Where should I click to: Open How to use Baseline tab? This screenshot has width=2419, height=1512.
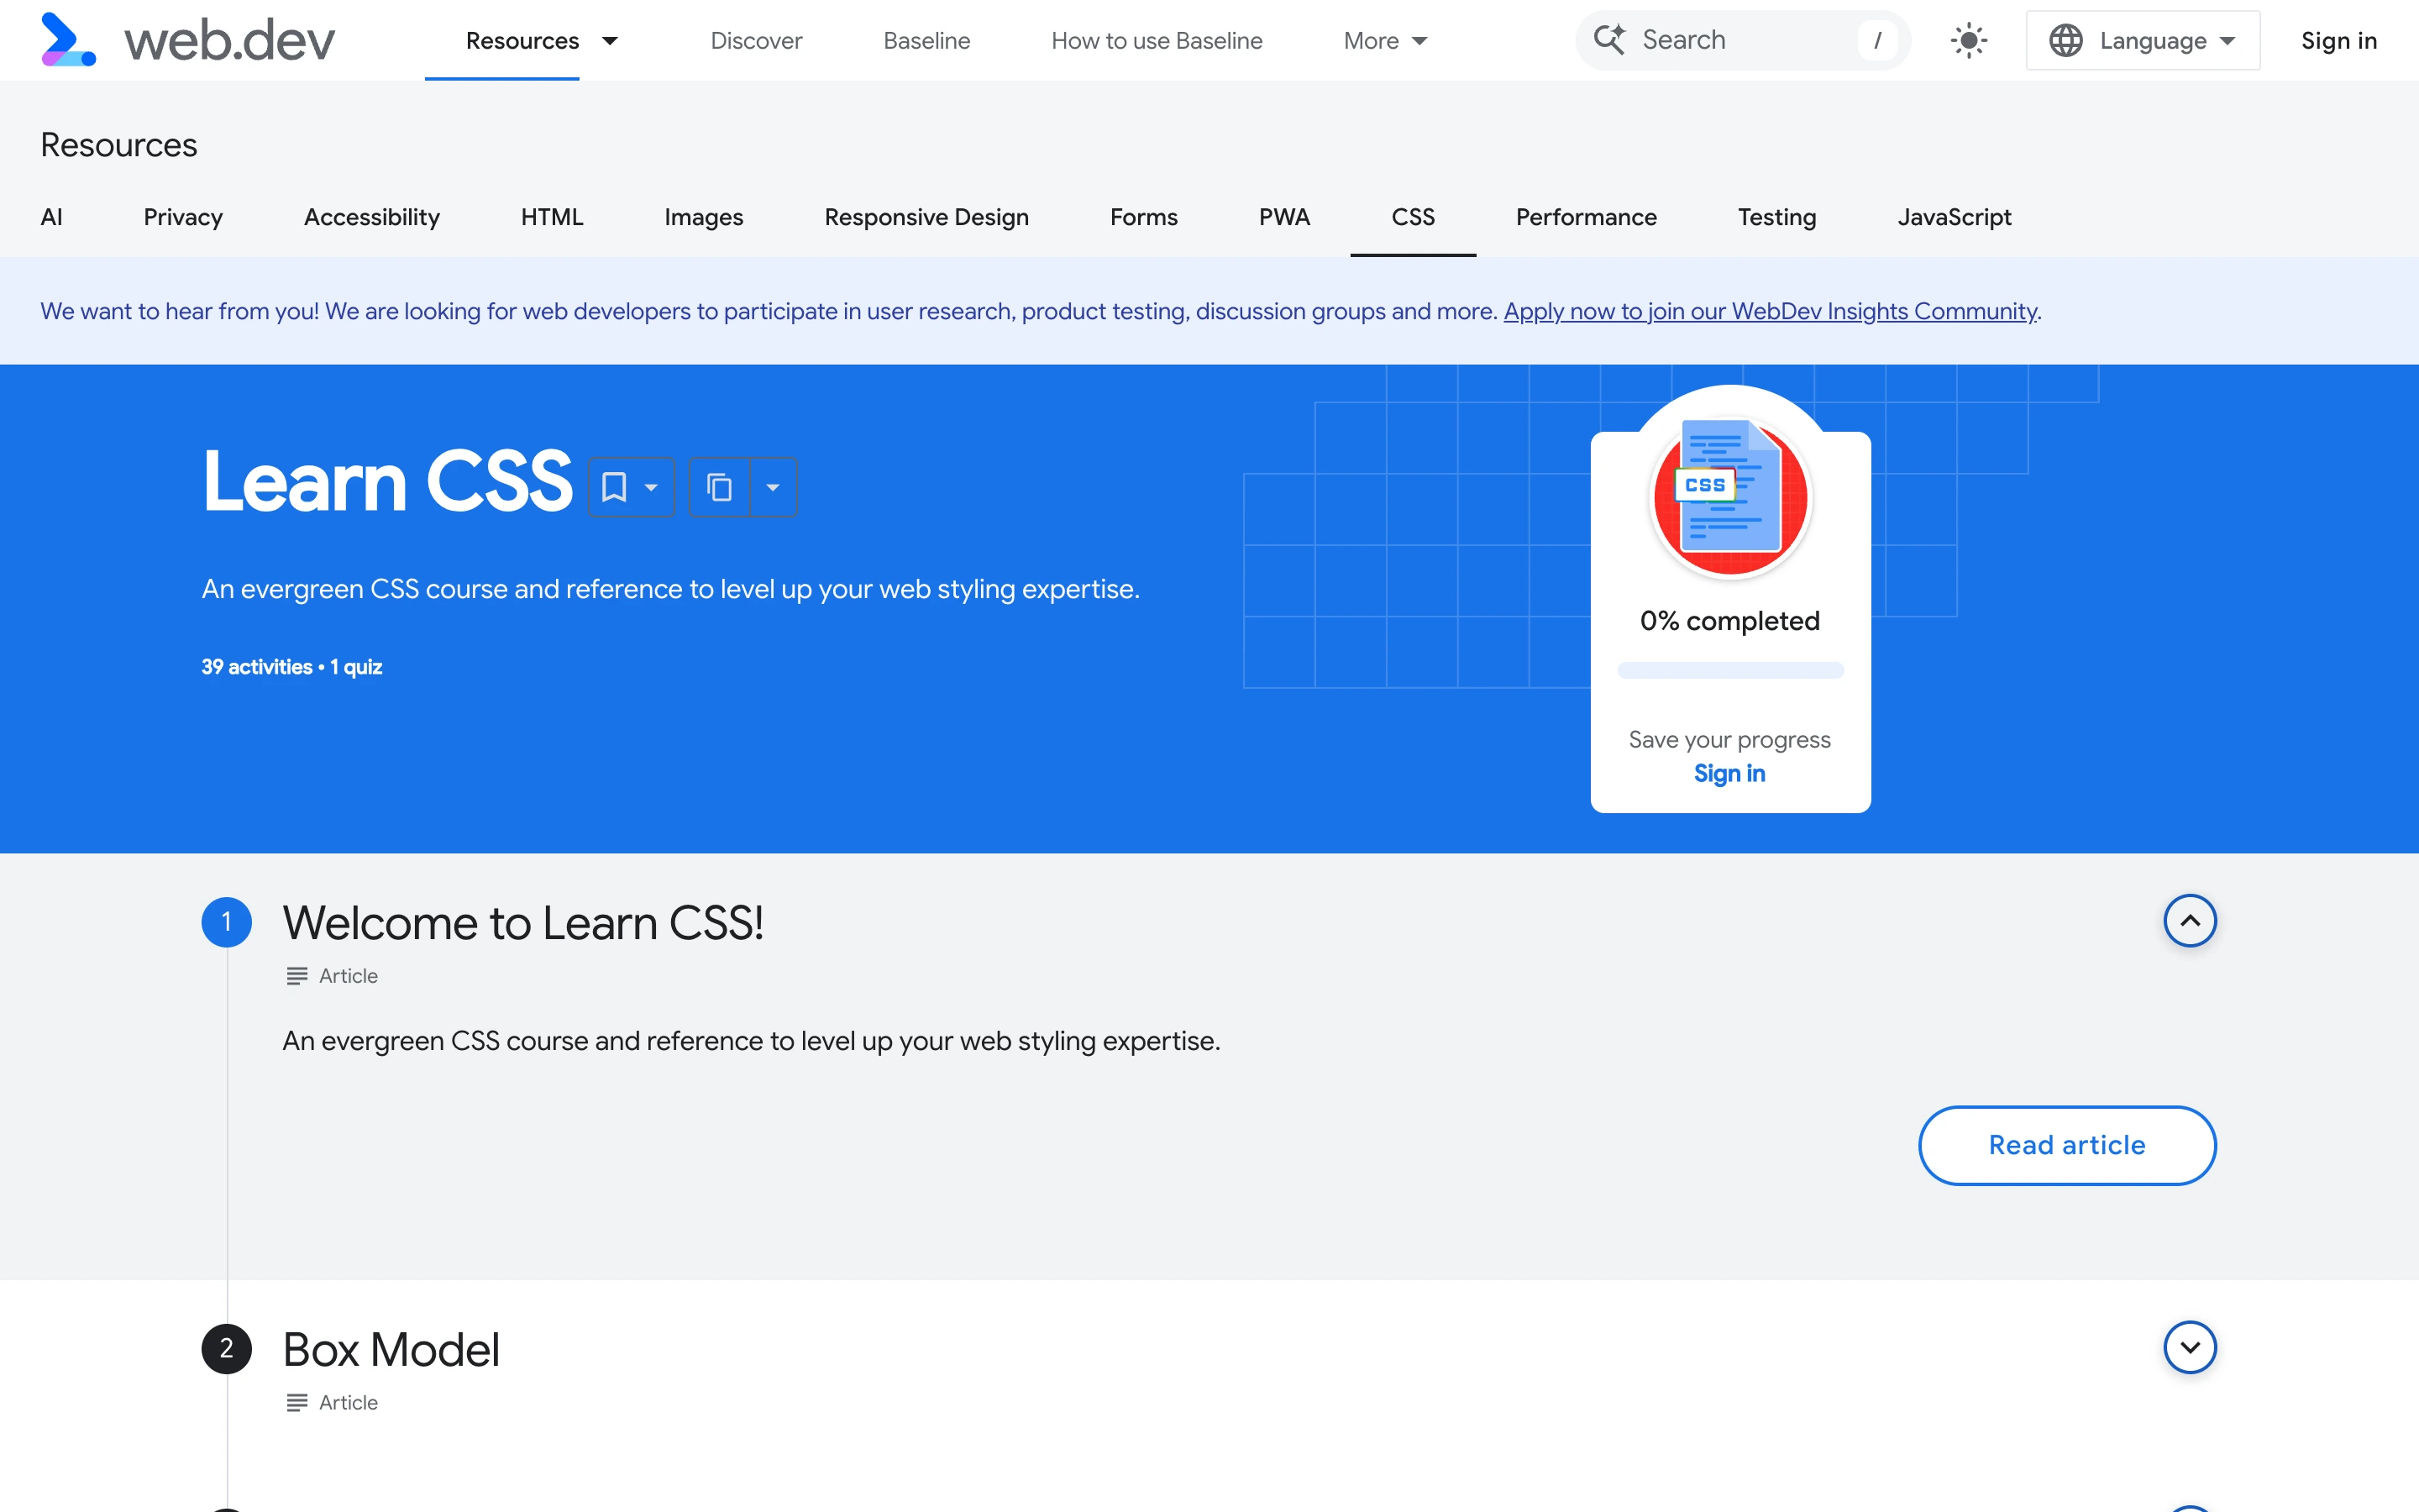(1157, 41)
